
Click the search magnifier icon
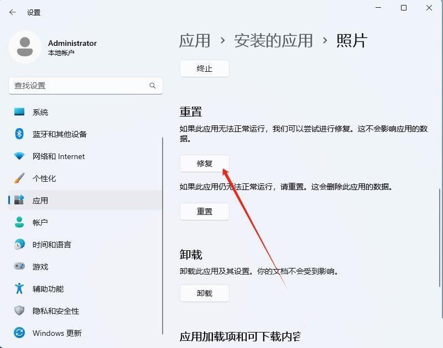tap(153, 86)
